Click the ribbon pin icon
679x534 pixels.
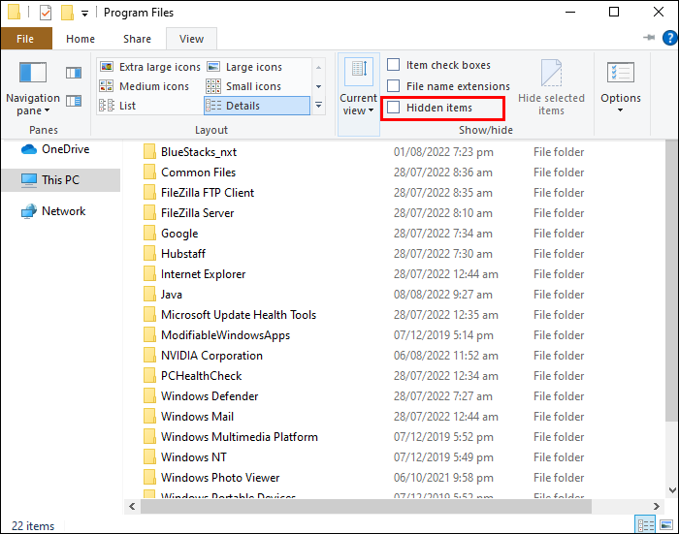[x=649, y=38]
